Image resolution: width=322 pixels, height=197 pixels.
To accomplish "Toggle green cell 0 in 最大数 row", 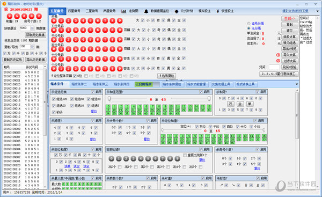I will tap(63, 184).
